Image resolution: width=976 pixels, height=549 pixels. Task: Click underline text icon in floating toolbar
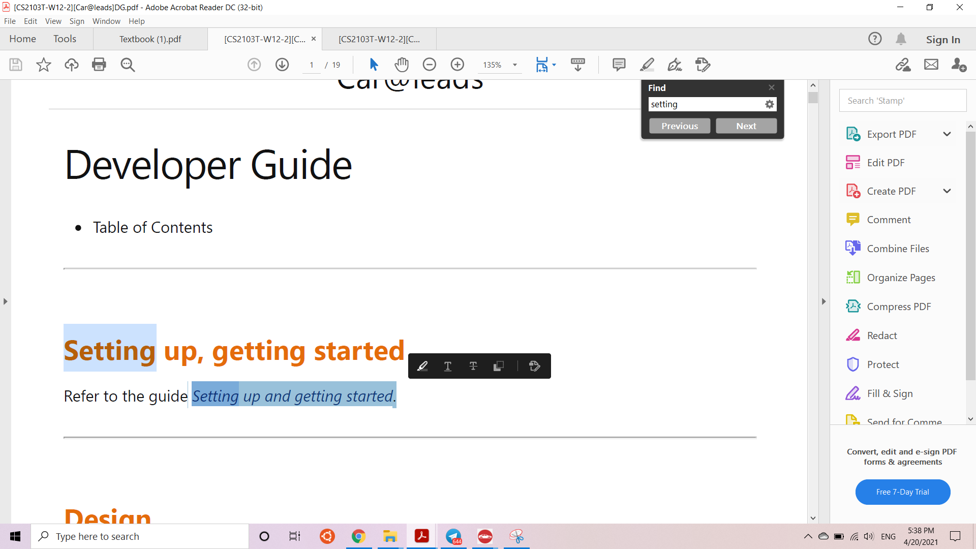(x=448, y=366)
